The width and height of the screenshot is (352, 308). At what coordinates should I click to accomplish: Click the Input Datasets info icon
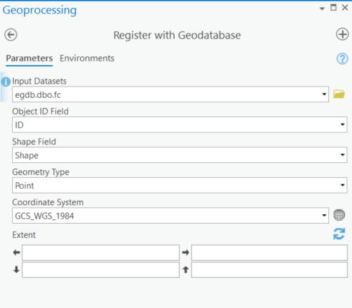(x=6, y=81)
